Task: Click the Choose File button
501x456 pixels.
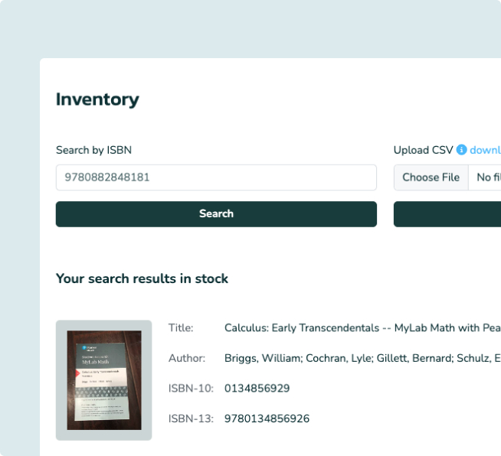Action: click(x=431, y=178)
